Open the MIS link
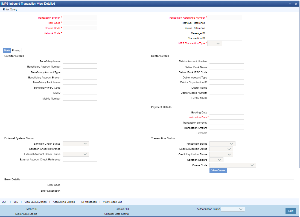Screen dimensions: 300x217 coord(16,202)
